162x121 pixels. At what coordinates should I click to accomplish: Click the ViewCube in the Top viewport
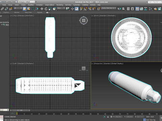tap(84, 21)
